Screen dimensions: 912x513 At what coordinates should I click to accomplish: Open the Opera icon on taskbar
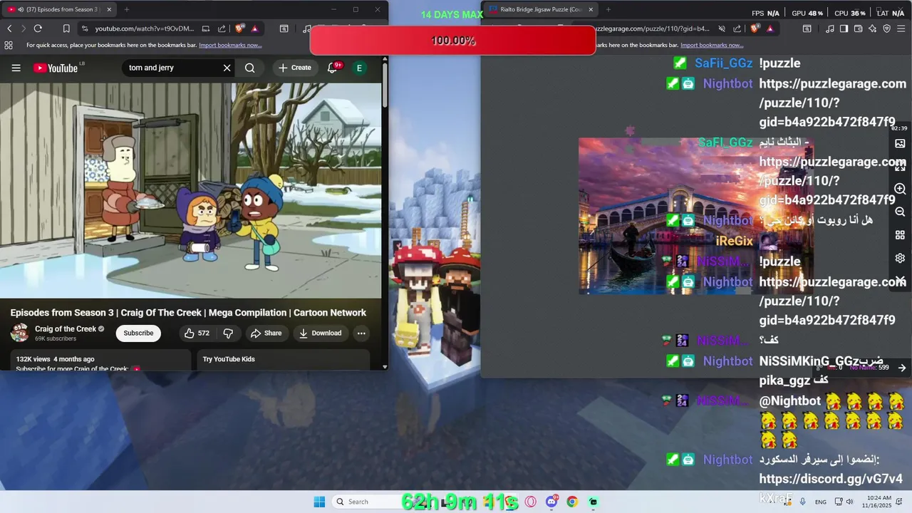[x=531, y=502]
